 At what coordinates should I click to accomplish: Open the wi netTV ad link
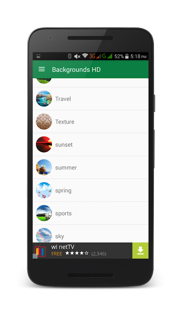click(x=63, y=247)
